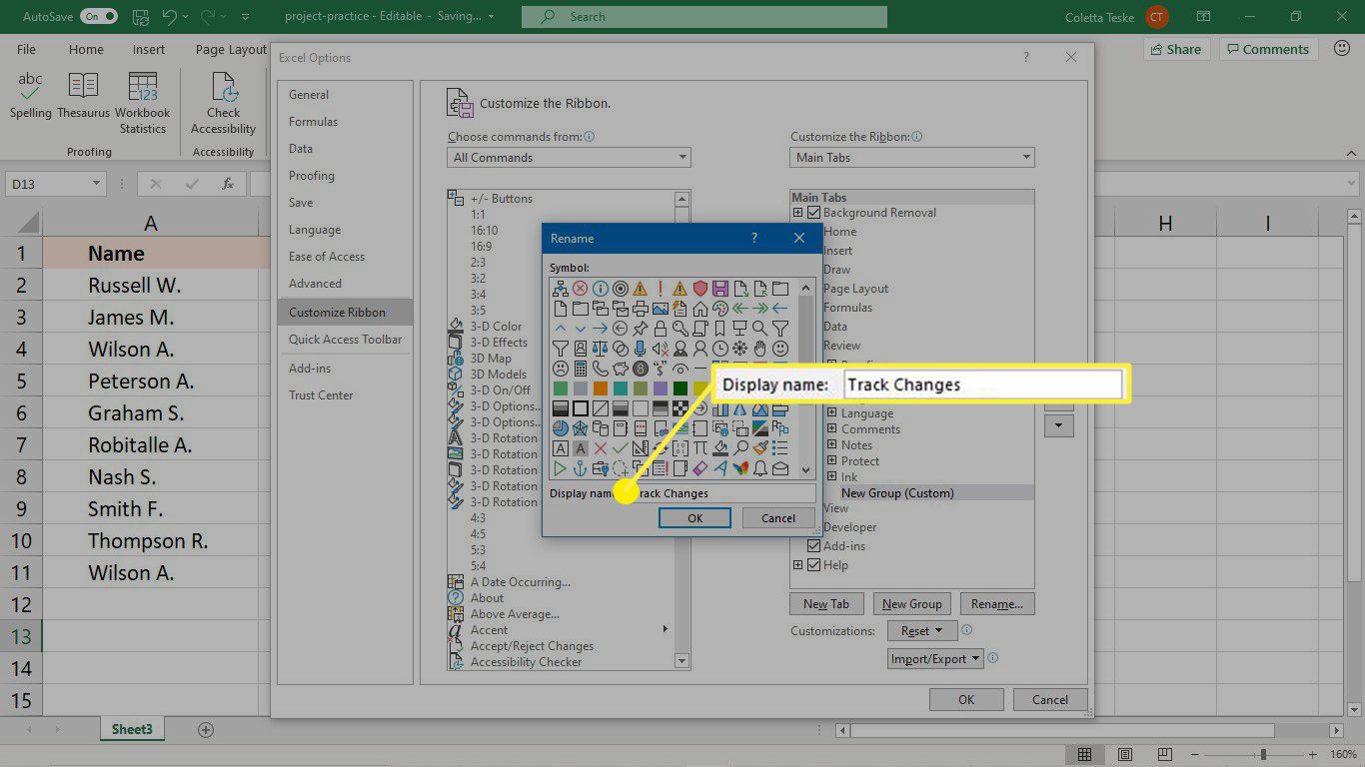Click the New Group button
This screenshot has width=1365, height=767.
coord(911,604)
